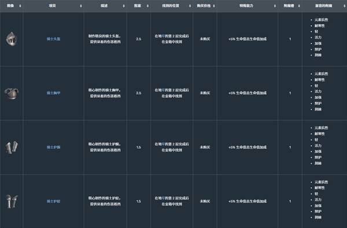The height and width of the screenshot is (228, 347).
Task: Select the chestplate row's description cell text
Action: pyautogui.click(x=105, y=93)
